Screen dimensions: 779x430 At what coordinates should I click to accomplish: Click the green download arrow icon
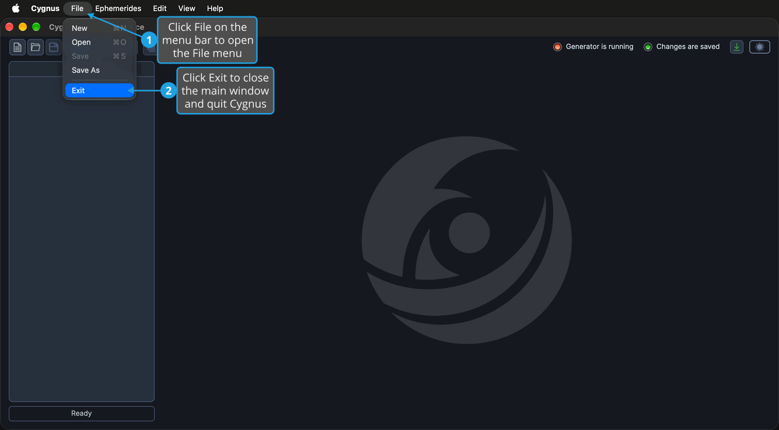736,47
